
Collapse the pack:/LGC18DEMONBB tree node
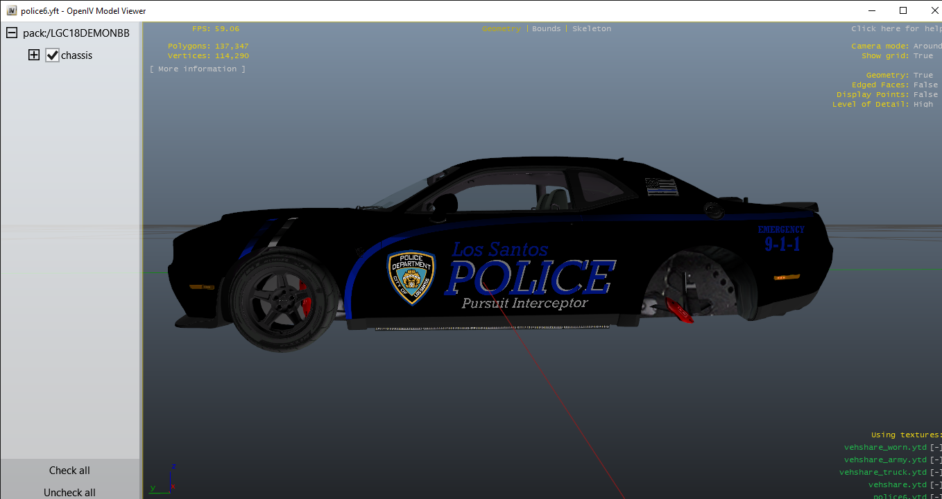[x=12, y=33]
